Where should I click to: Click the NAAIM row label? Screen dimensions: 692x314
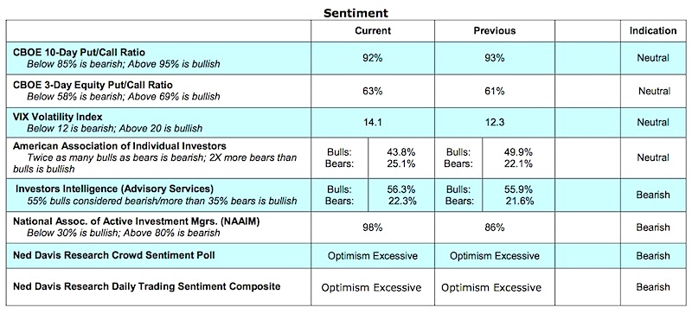tap(136, 221)
